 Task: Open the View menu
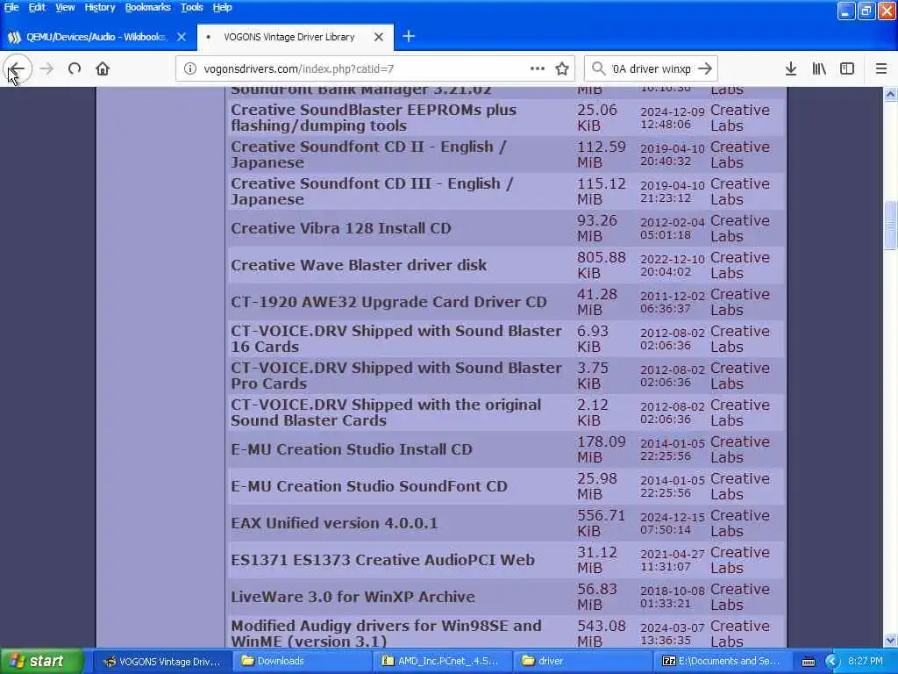tap(65, 7)
